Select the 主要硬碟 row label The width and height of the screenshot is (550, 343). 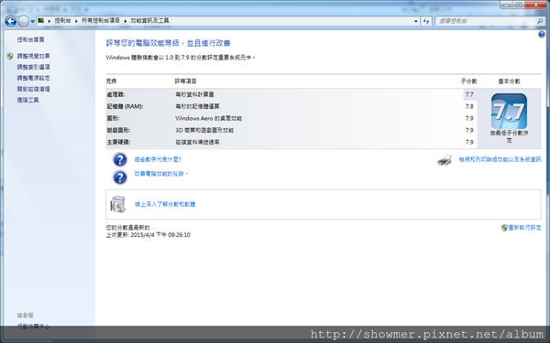point(118,142)
